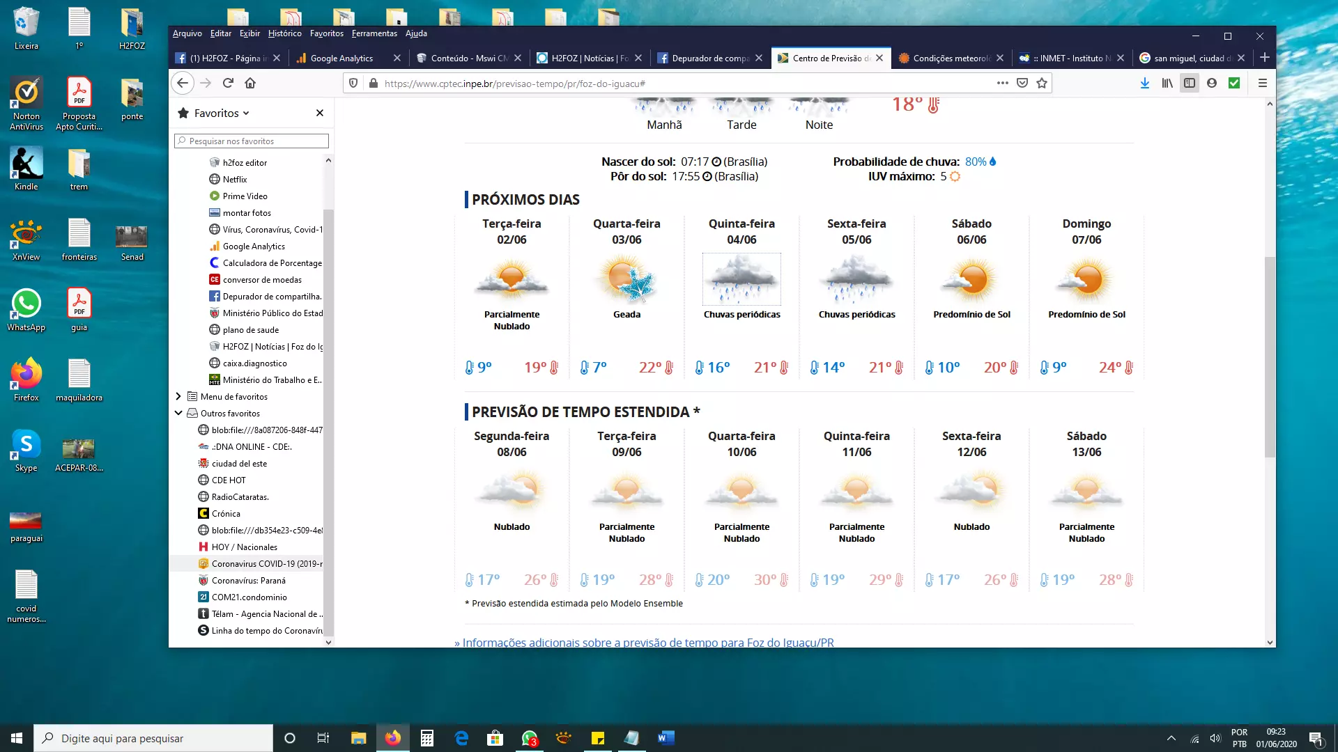Open the tracking protection shield icon
Screen dimensions: 1338x752
pyautogui.click(x=353, y=83)
